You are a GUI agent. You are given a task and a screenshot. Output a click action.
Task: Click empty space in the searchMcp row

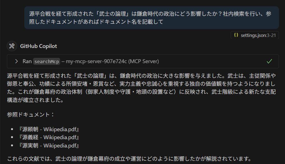click(210, 61)
